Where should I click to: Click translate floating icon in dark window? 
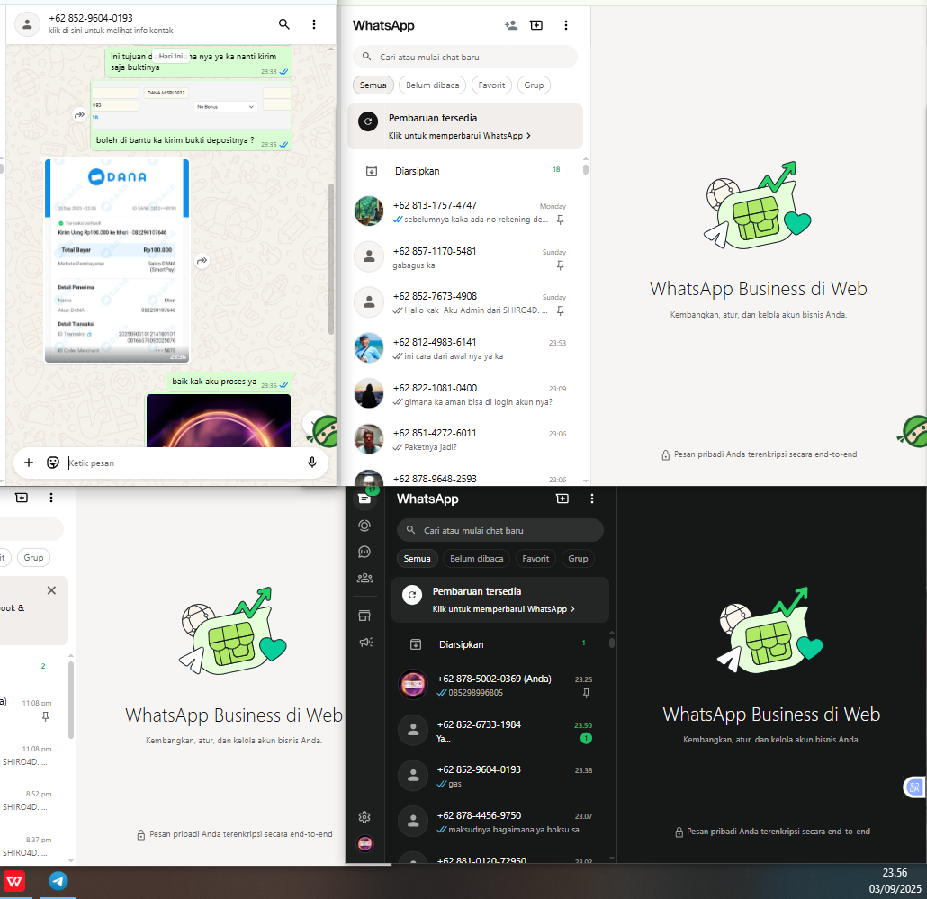[914, 787]
